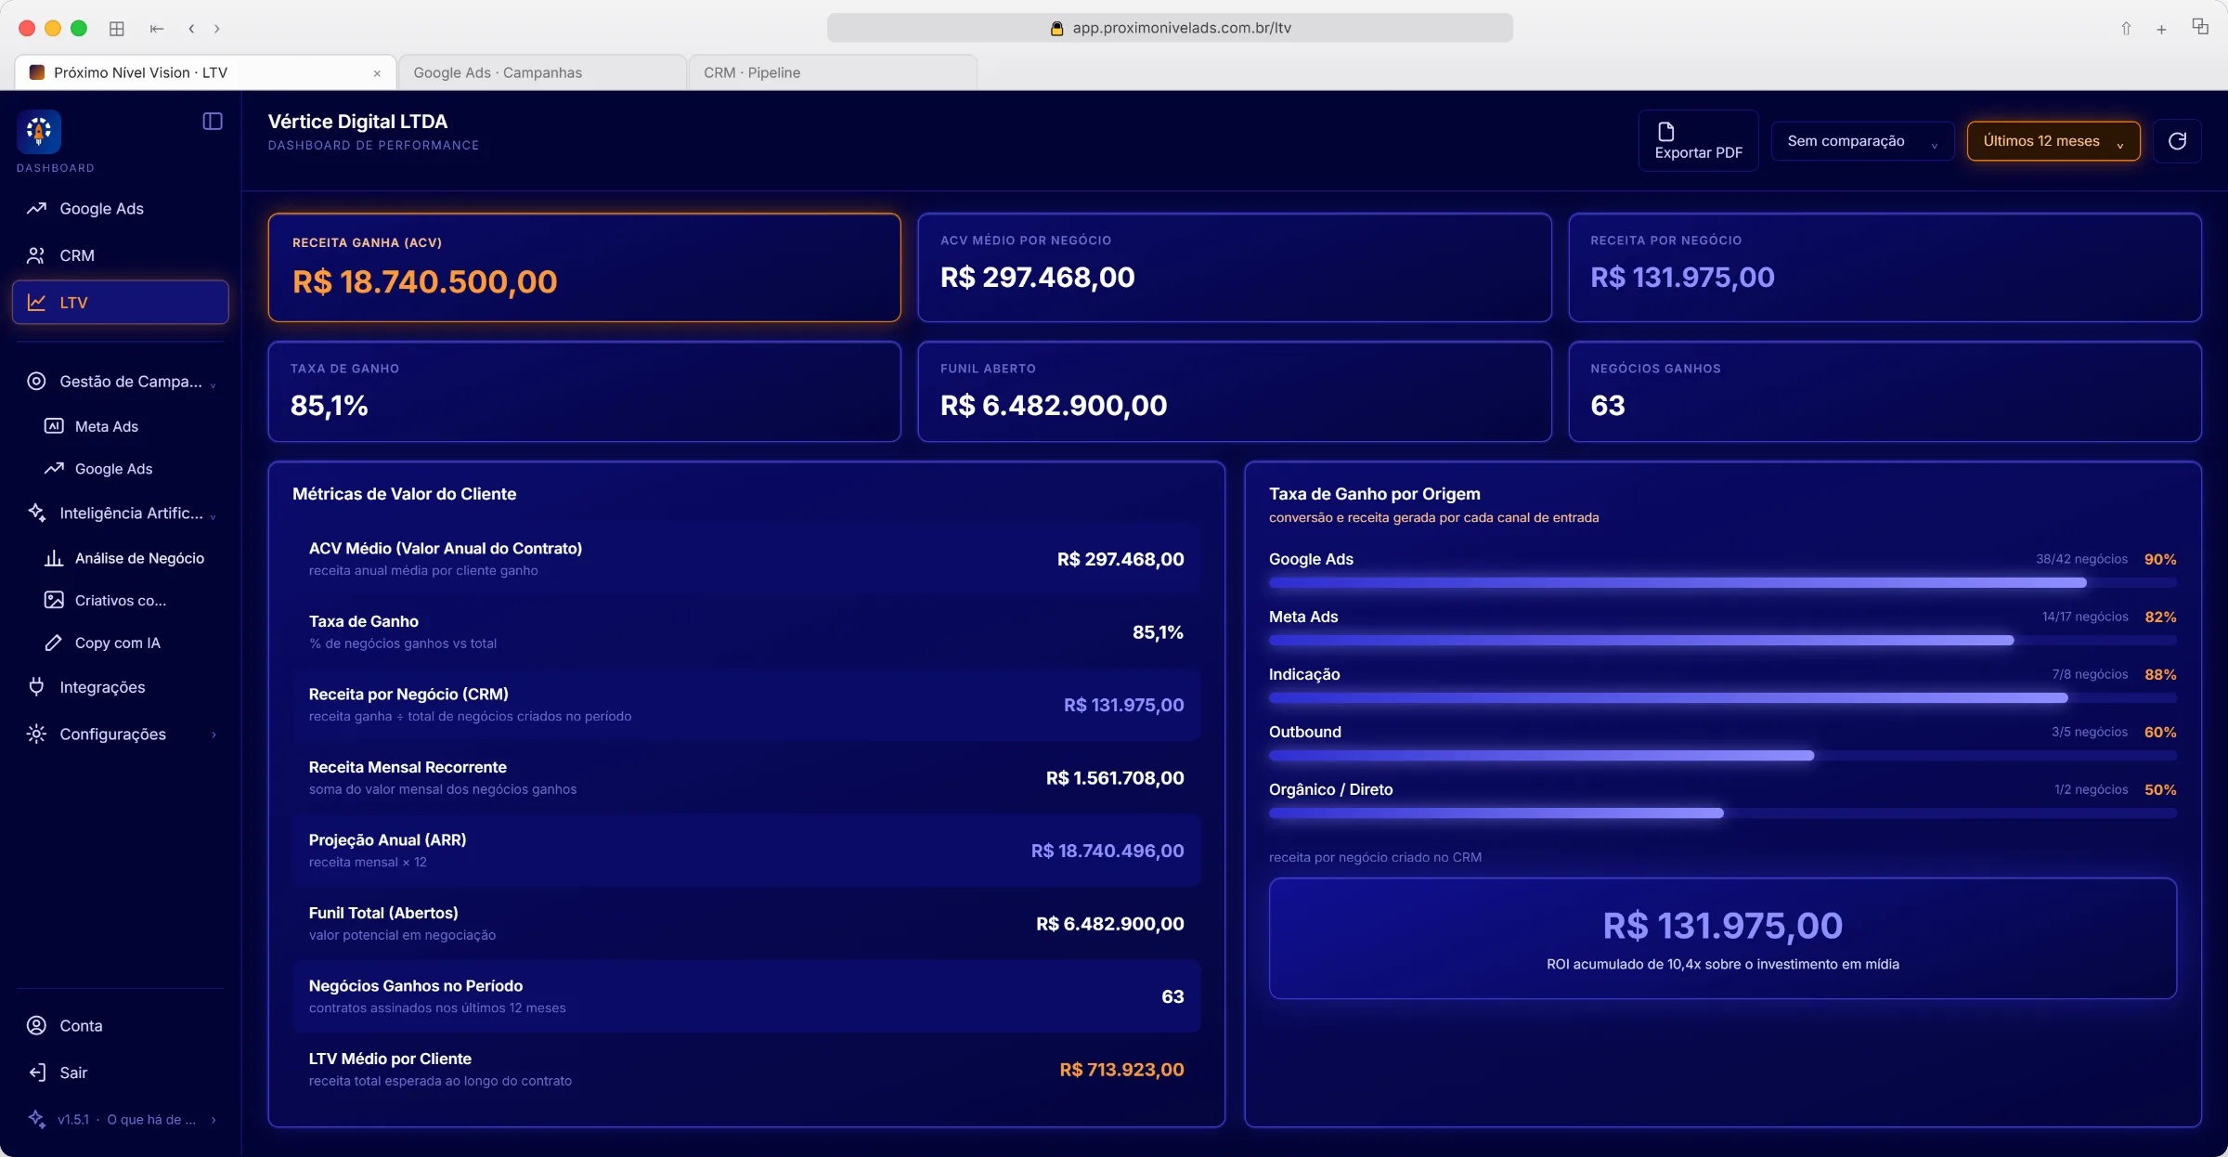Click the Meta Ads icon under Gestão
This screenshot has width=2228, height=1157.
point(54,426)
